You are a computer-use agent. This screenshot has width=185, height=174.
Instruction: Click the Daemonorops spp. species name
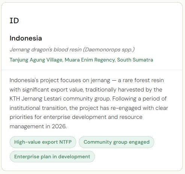[109, 49]
